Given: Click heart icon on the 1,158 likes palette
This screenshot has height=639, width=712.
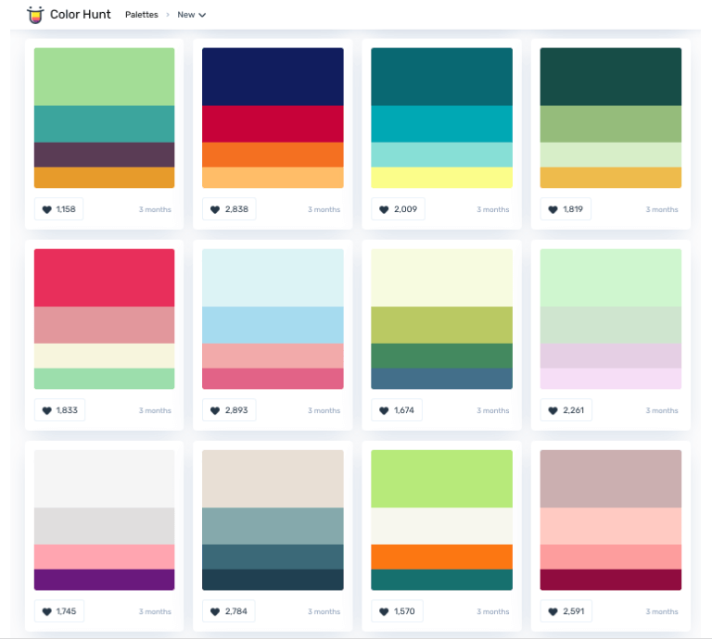Looking at the screenshot, I should (x=47, y=209).
